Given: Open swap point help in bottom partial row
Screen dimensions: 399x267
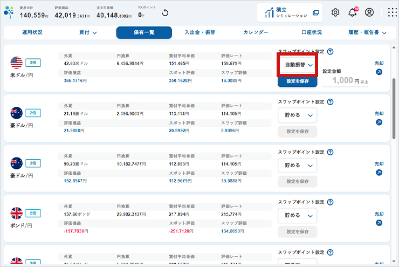Looking at the screenshot, I should click(x=330, y=252).
